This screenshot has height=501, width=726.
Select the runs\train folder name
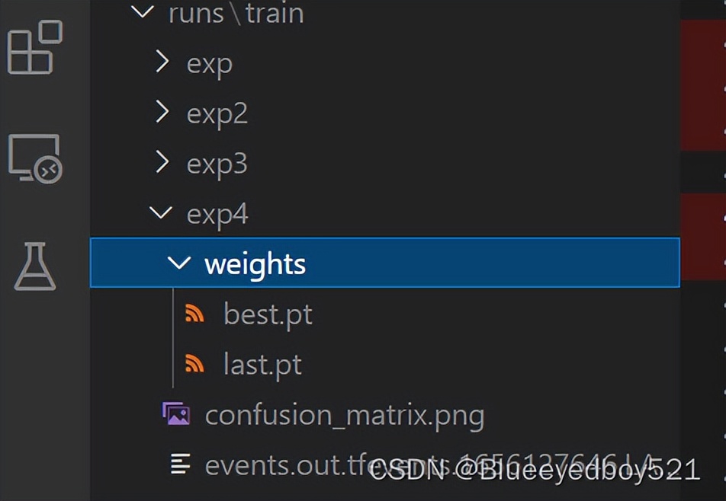236,14
